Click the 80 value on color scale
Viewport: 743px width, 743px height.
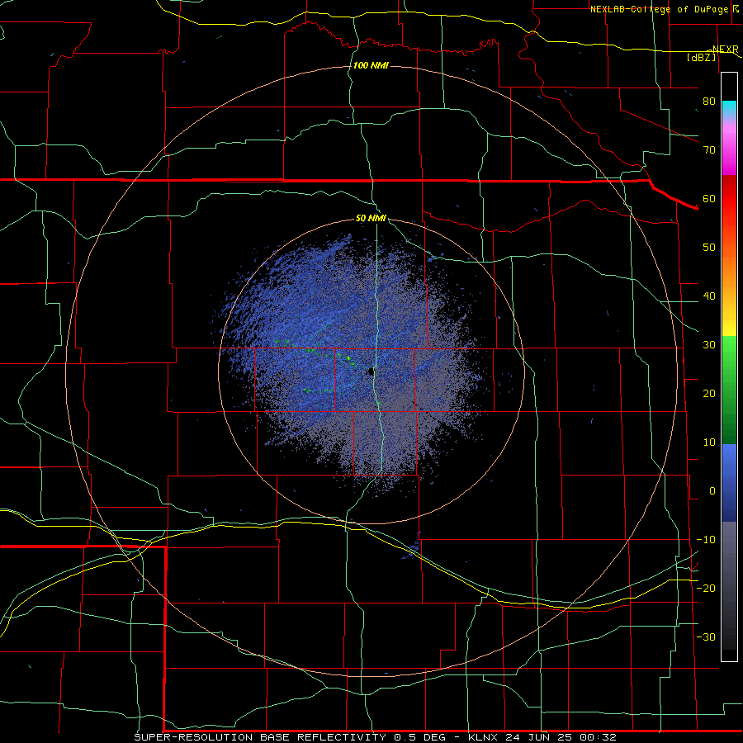click(709, 102)
